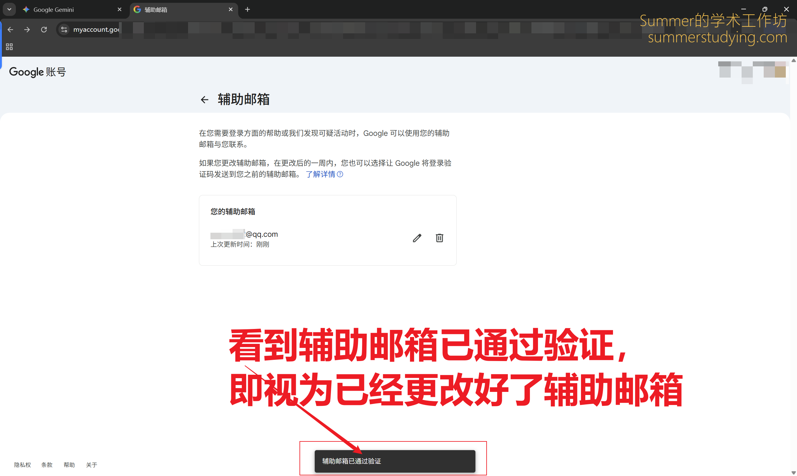Click the Google 账号 logo
The width and height of the screenshot is (797, 476).
tap(37, 72)
